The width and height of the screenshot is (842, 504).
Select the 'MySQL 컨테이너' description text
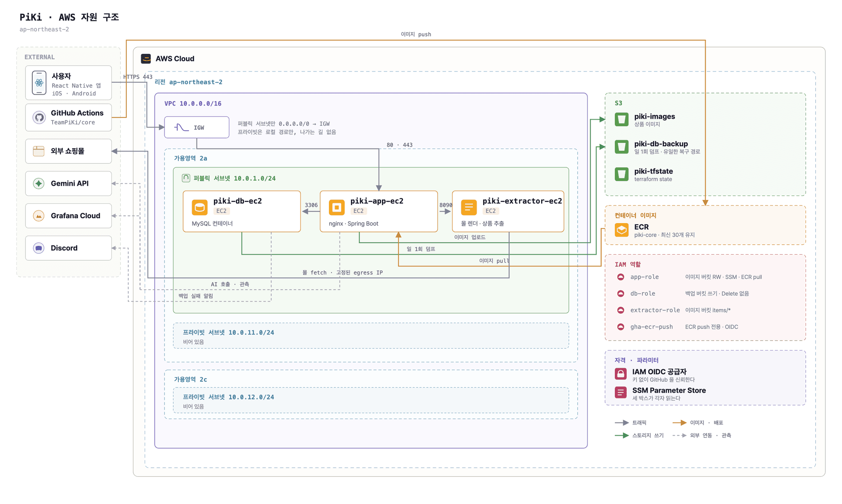(212, 224)
